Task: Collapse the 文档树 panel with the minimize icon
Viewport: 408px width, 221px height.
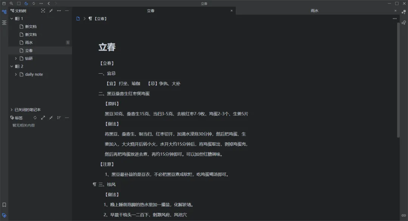Action: (66, 11)
